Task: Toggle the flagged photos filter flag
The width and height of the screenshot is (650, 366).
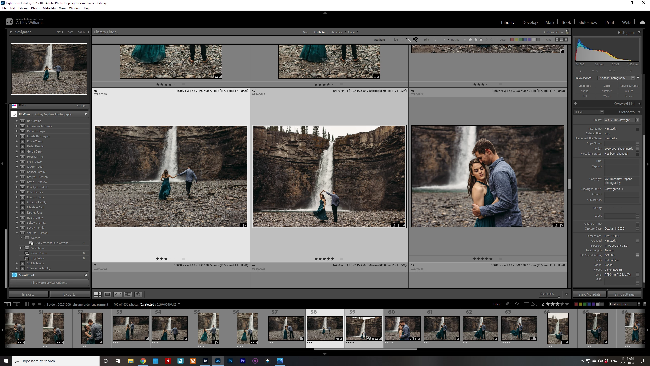Action: pos(404,39)
